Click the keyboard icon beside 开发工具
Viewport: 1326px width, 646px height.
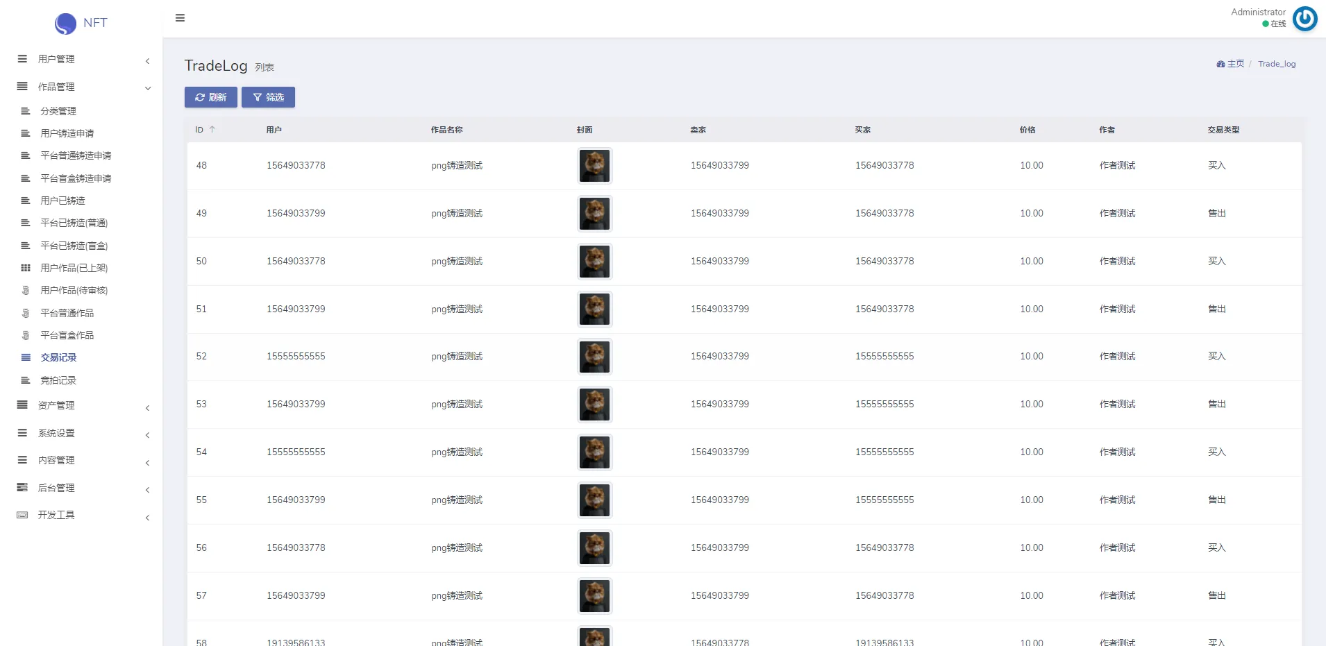tap(22, 515)
